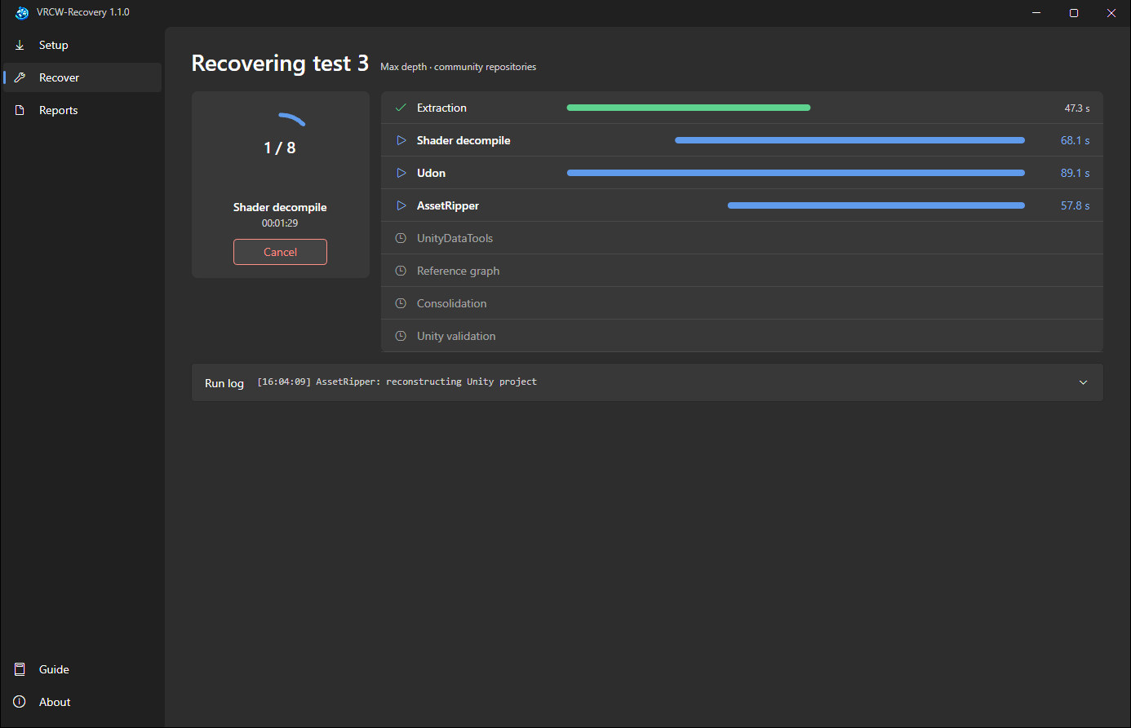Click the Udon stage label
Image resolution: width=1131 pixels, height=728 pixels.
click(431, 173)
